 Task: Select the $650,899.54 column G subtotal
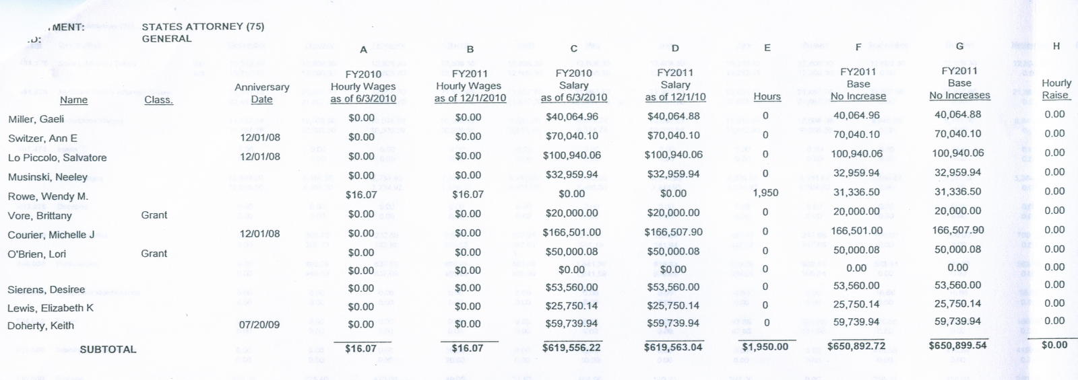[957, 345]
